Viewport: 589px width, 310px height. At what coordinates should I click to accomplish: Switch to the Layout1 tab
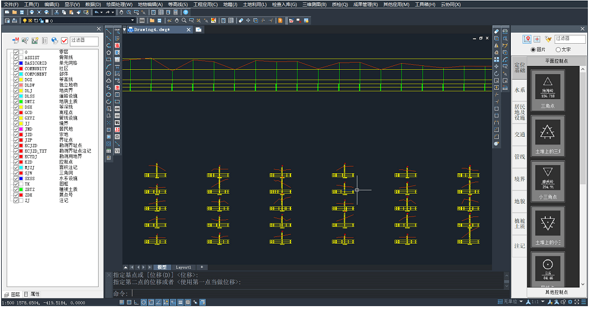[183, 267]
